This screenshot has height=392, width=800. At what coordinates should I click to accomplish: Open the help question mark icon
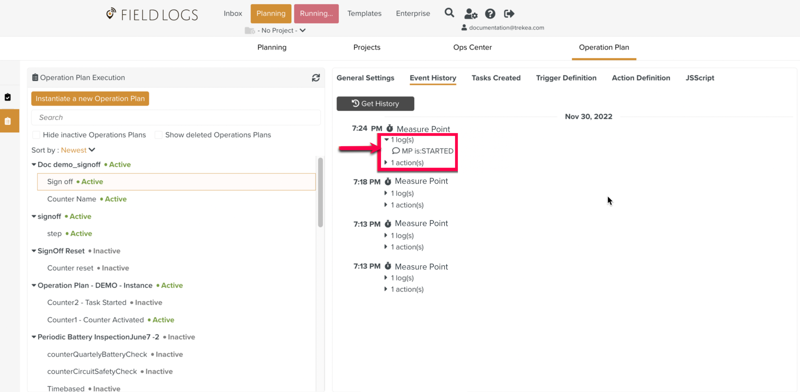(490, 14)
